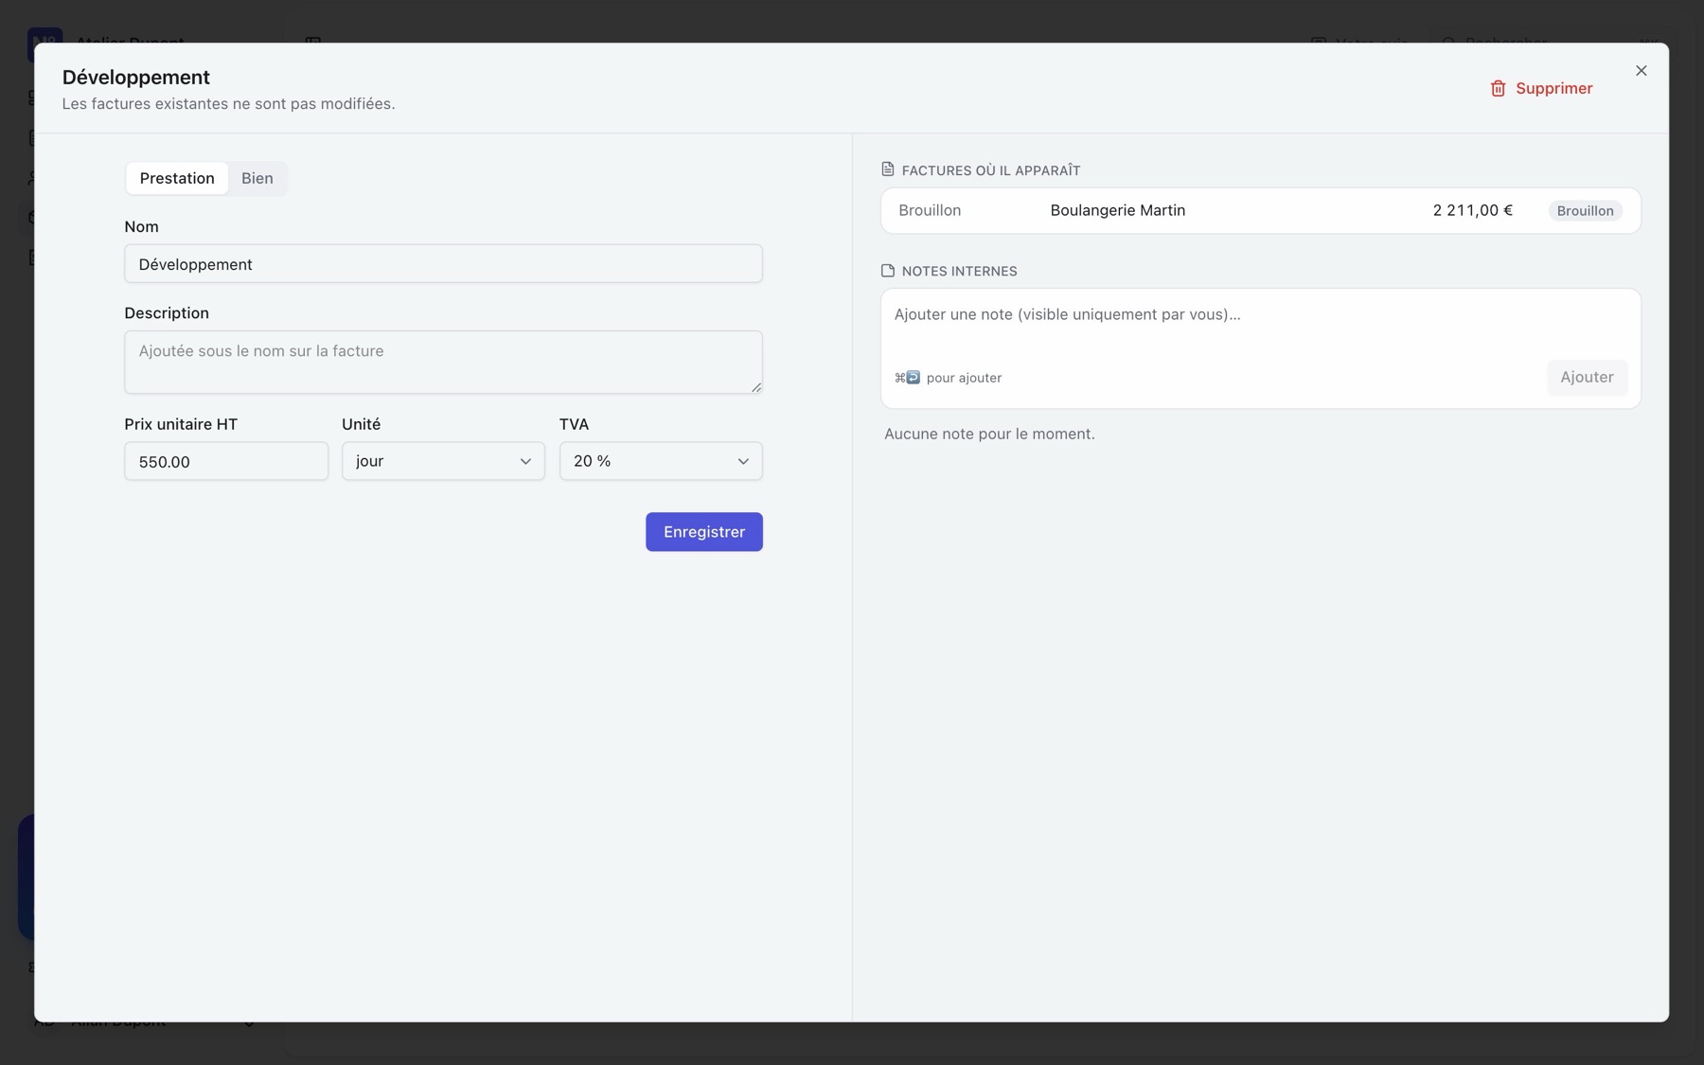1704x1065 pixels.
Task: Click the document icon beside Factures où il apparaît
Action: coord(887,169)
